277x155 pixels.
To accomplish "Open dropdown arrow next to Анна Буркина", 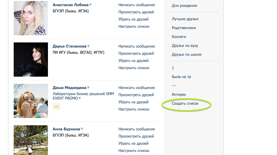I will click(82, 129).
